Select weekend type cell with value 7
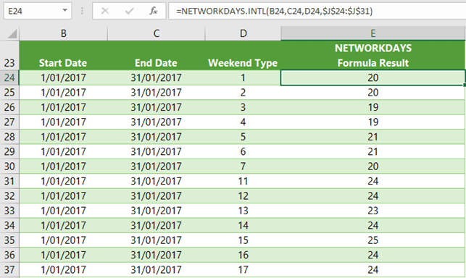 243,166
